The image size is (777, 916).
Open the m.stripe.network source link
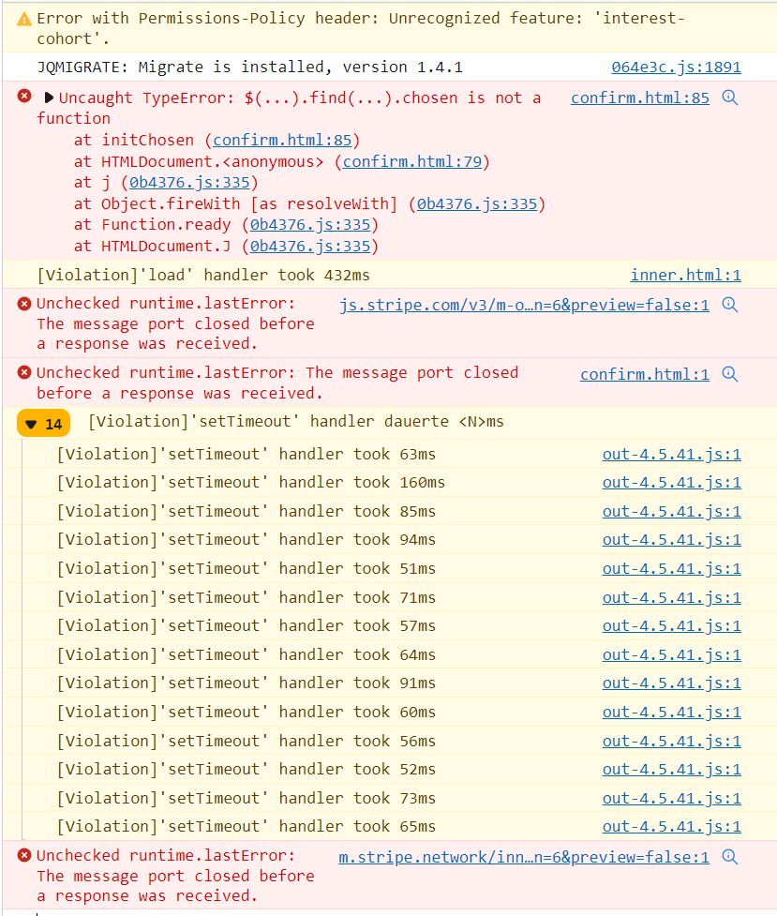(524, 857)
